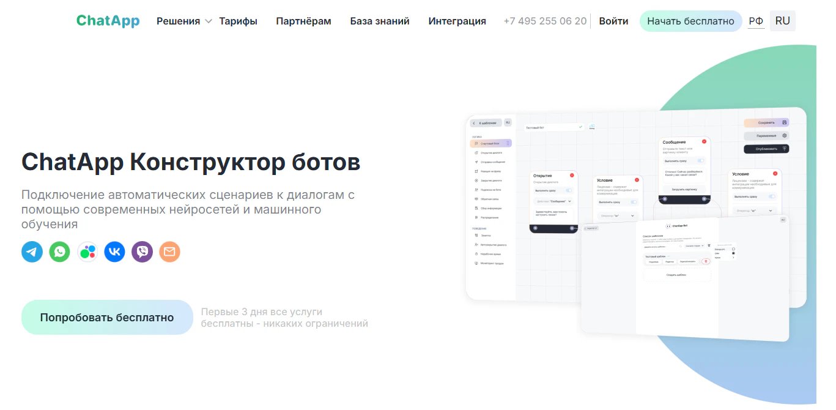Select Отправка сообщения in preview sidebar

click(x=490, y=162)
